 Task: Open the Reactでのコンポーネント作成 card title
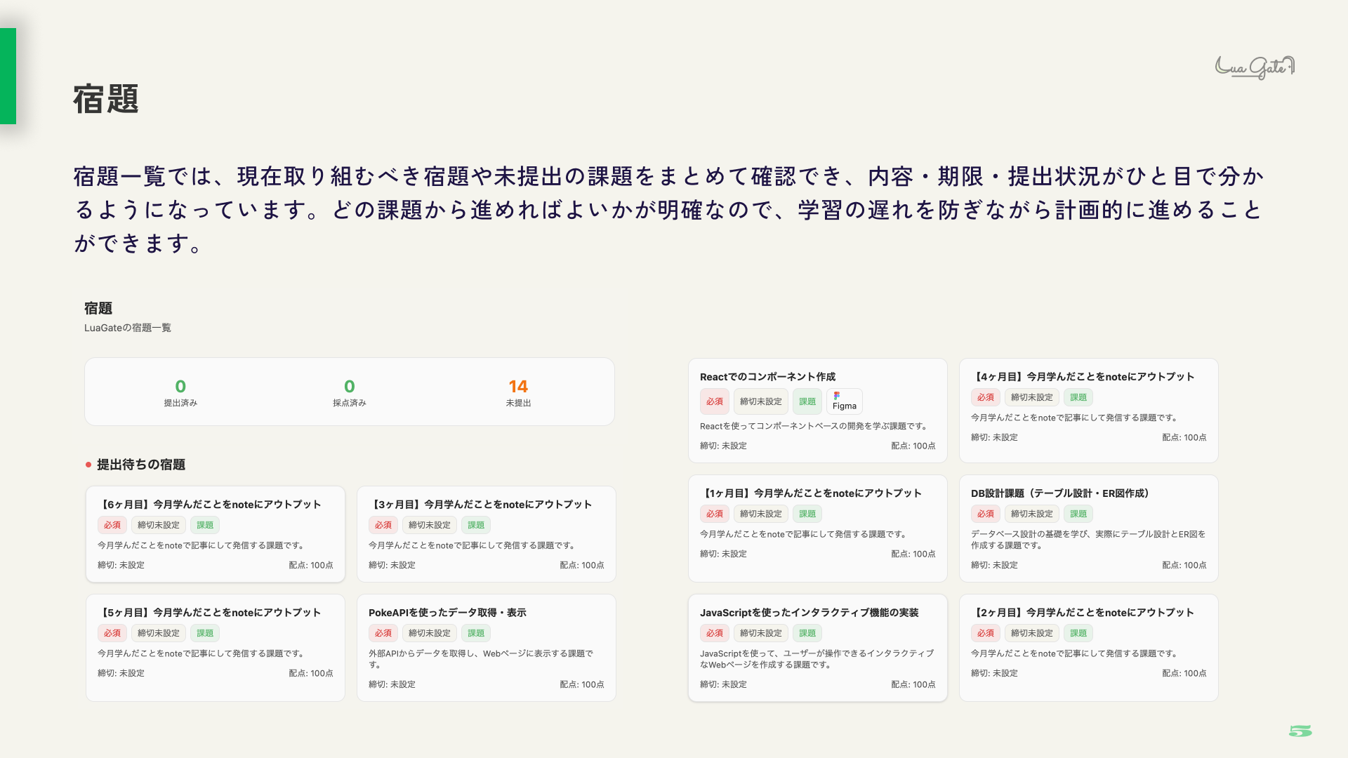(x=767, y=377)
